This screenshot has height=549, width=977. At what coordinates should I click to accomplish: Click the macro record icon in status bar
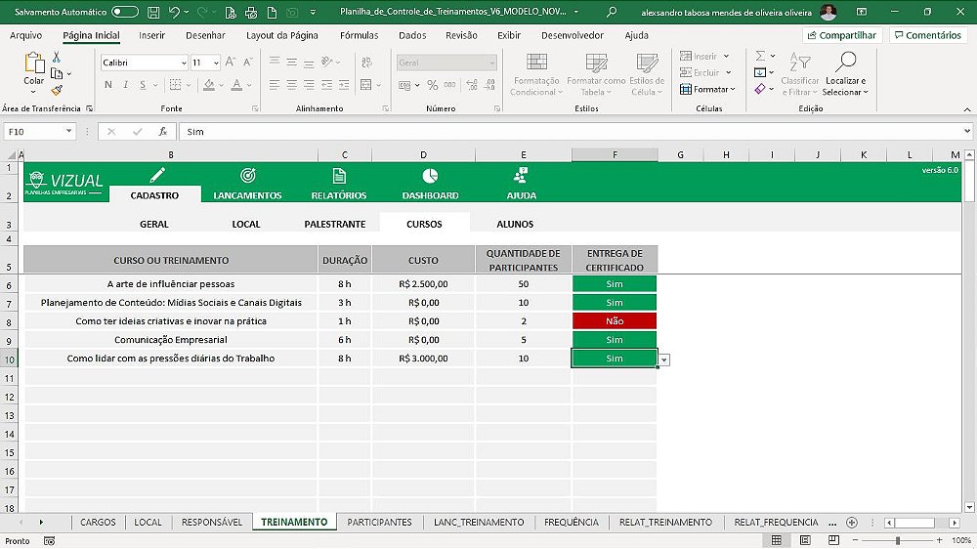pos(49,541)
